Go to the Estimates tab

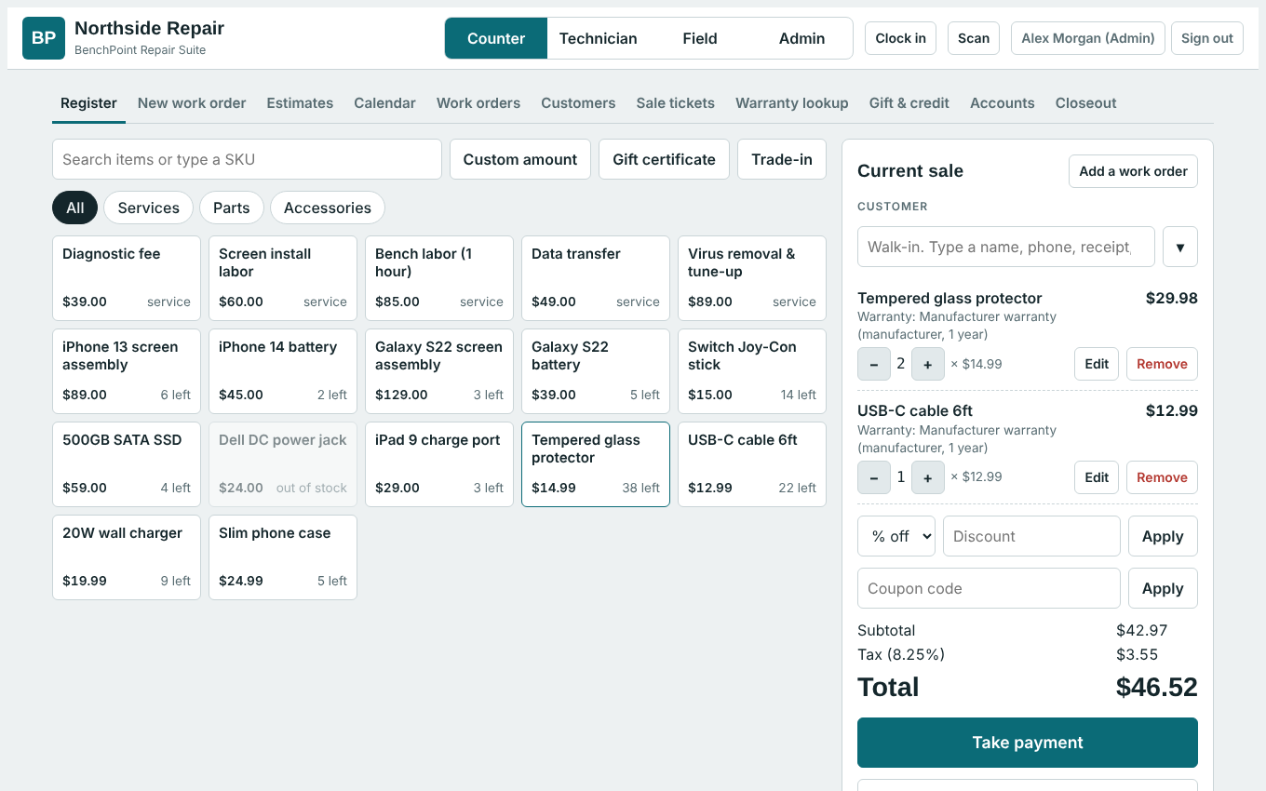(300, 103)
